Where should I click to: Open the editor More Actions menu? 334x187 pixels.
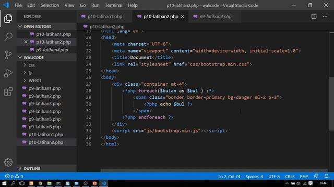pos(325,16)
